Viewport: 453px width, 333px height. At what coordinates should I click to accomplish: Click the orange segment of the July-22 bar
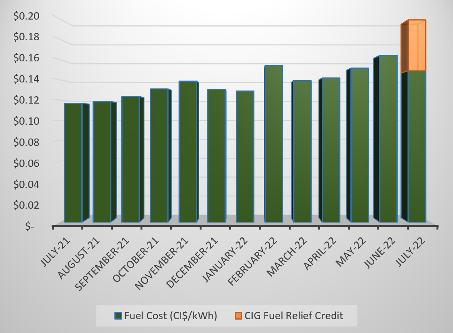[417, 46]
